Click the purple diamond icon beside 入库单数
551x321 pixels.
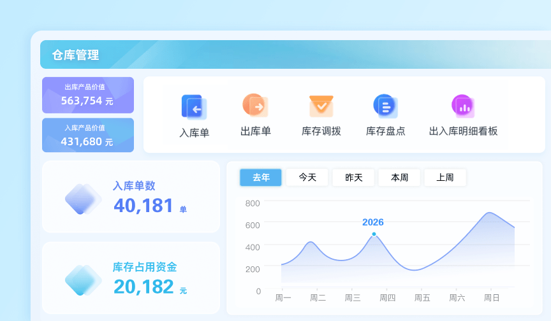click(x=84, y=199)
